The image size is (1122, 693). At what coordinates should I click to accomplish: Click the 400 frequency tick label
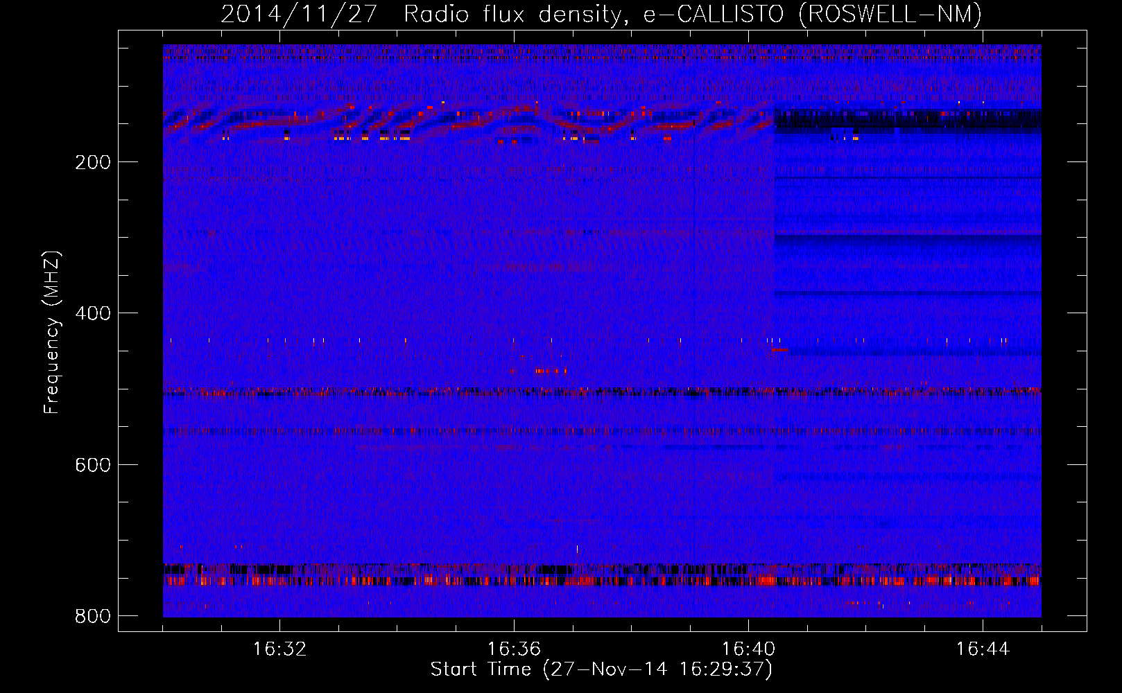click(93, 313)
